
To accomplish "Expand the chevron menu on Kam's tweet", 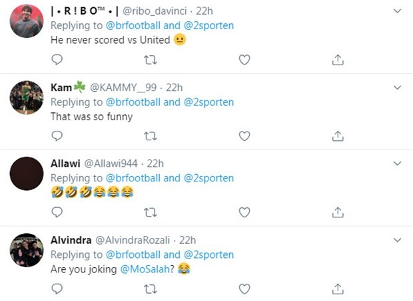I will (398, 87).
